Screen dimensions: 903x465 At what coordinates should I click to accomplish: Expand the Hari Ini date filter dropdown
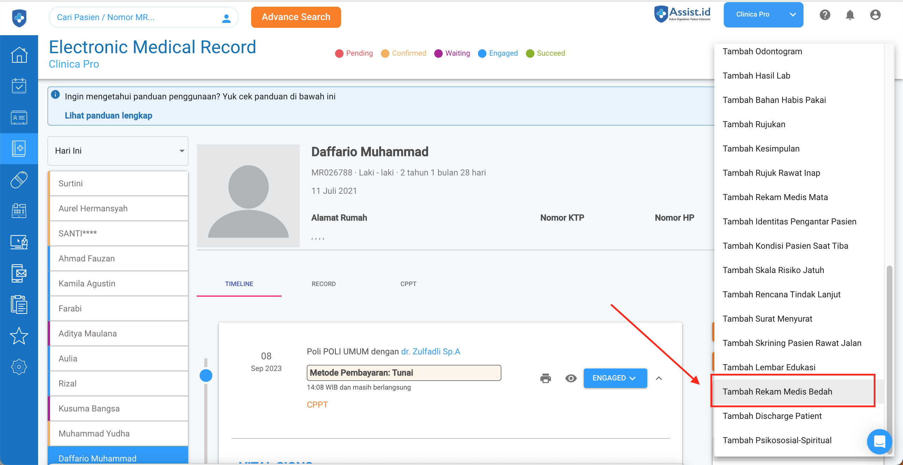[x=118, y=151]
